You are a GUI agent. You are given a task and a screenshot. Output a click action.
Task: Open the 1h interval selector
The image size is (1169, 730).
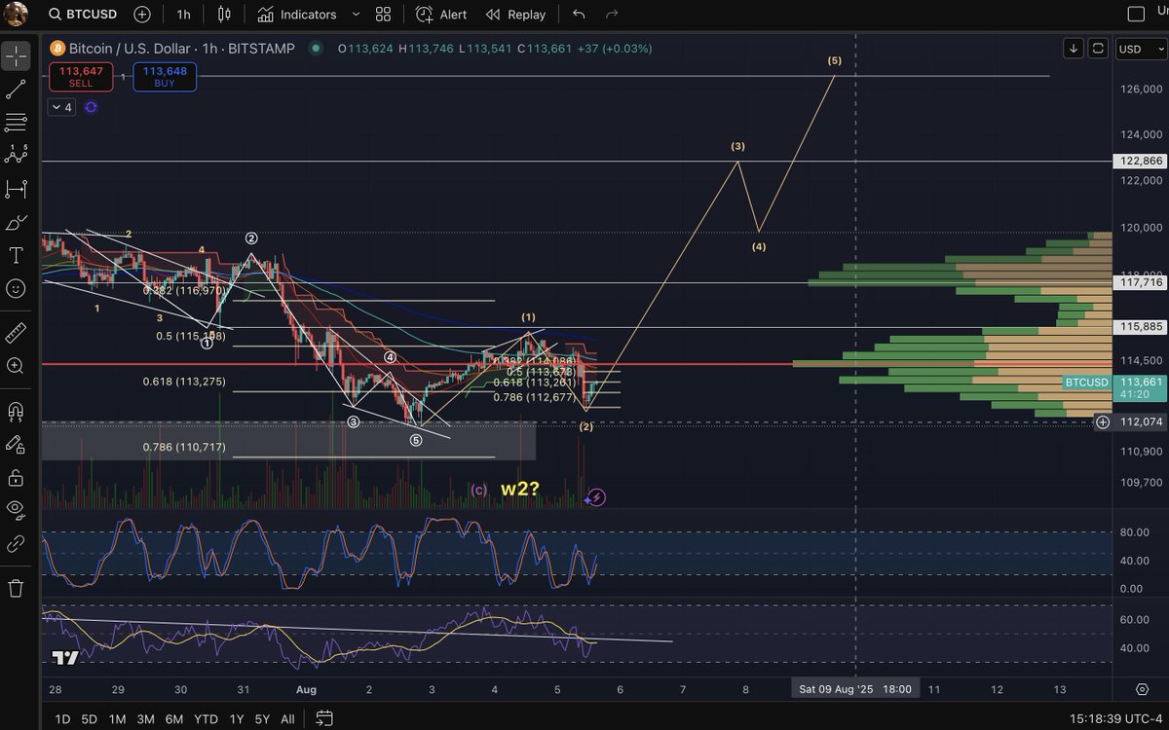[183, 15]
